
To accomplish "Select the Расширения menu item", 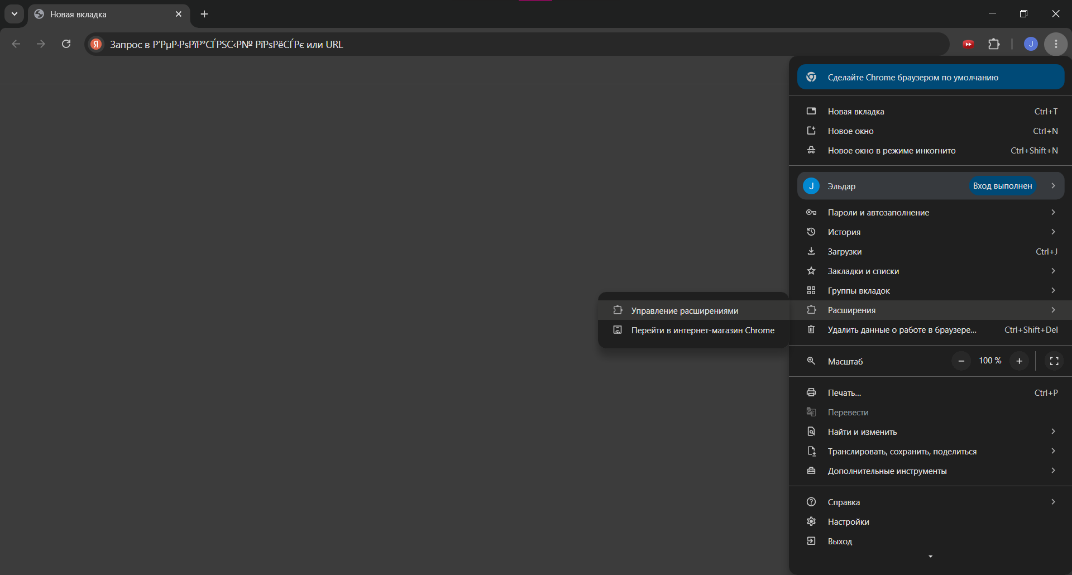I will (931, 310).
